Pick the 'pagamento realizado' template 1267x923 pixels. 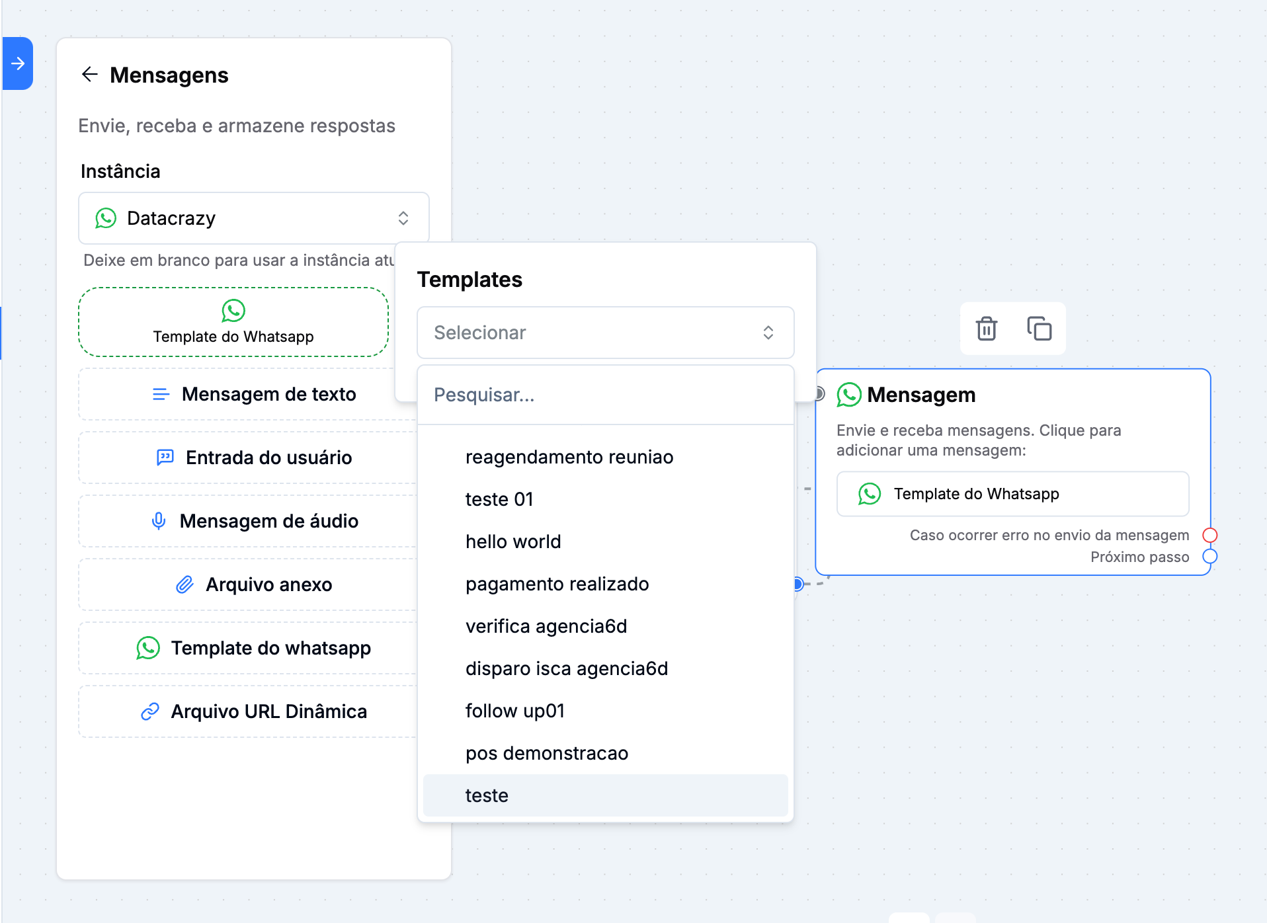click(x=557, y=584)
